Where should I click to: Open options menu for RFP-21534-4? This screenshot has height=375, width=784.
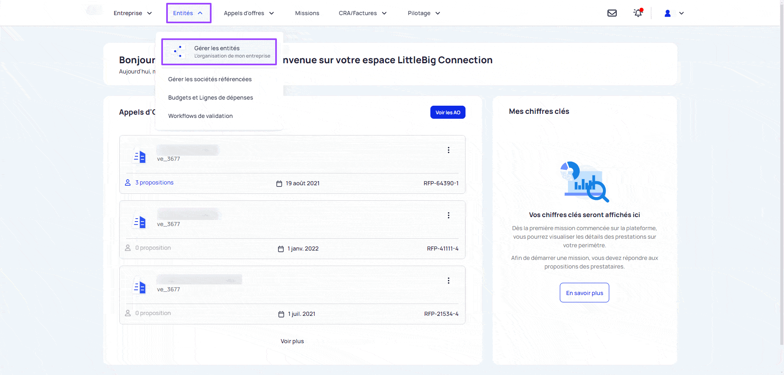pyautogui.click(x=448, y=281)
